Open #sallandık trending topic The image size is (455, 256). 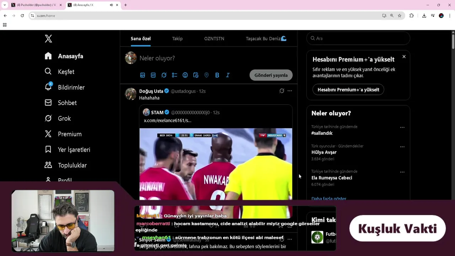(322, 133)
